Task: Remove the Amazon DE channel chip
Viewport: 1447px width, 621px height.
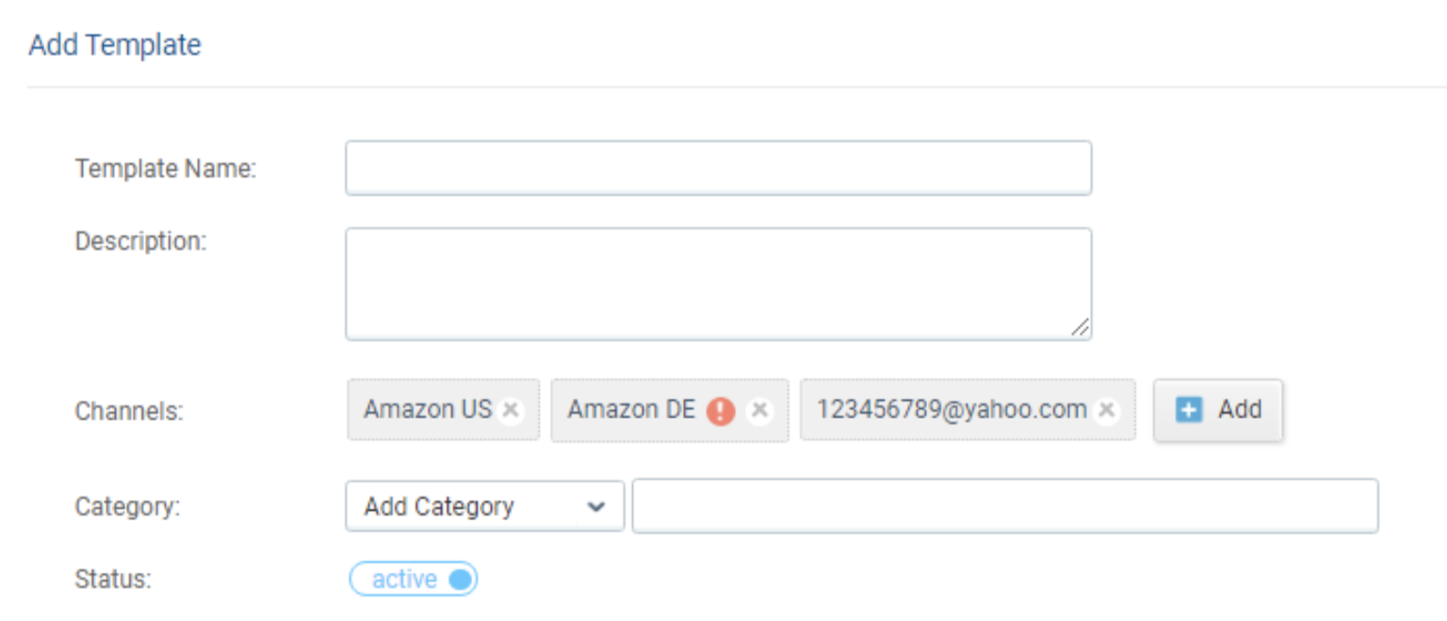Action: (x=759, y=410)
